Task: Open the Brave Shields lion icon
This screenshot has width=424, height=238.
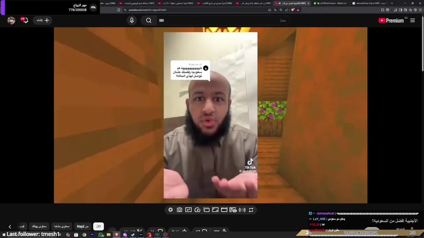Action: [293, 10]
